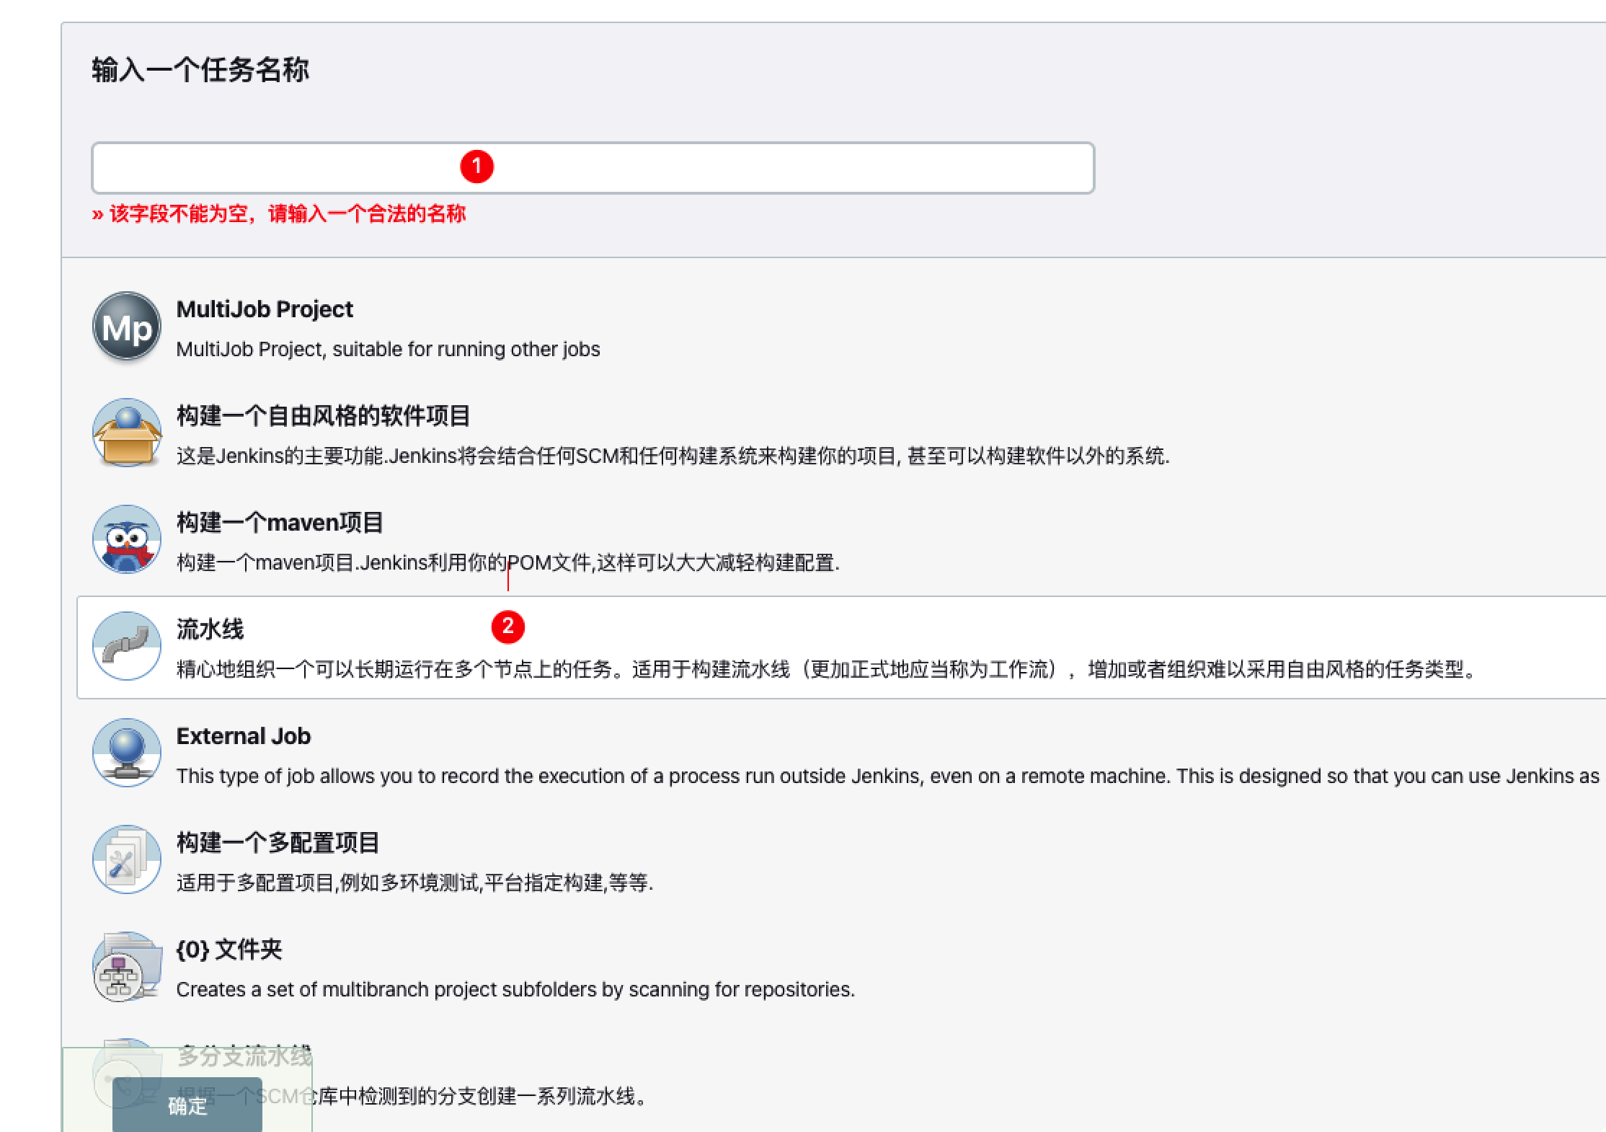Click the 精心地组织 pipeline description text

pyautogui.click(x=827, y=669)
